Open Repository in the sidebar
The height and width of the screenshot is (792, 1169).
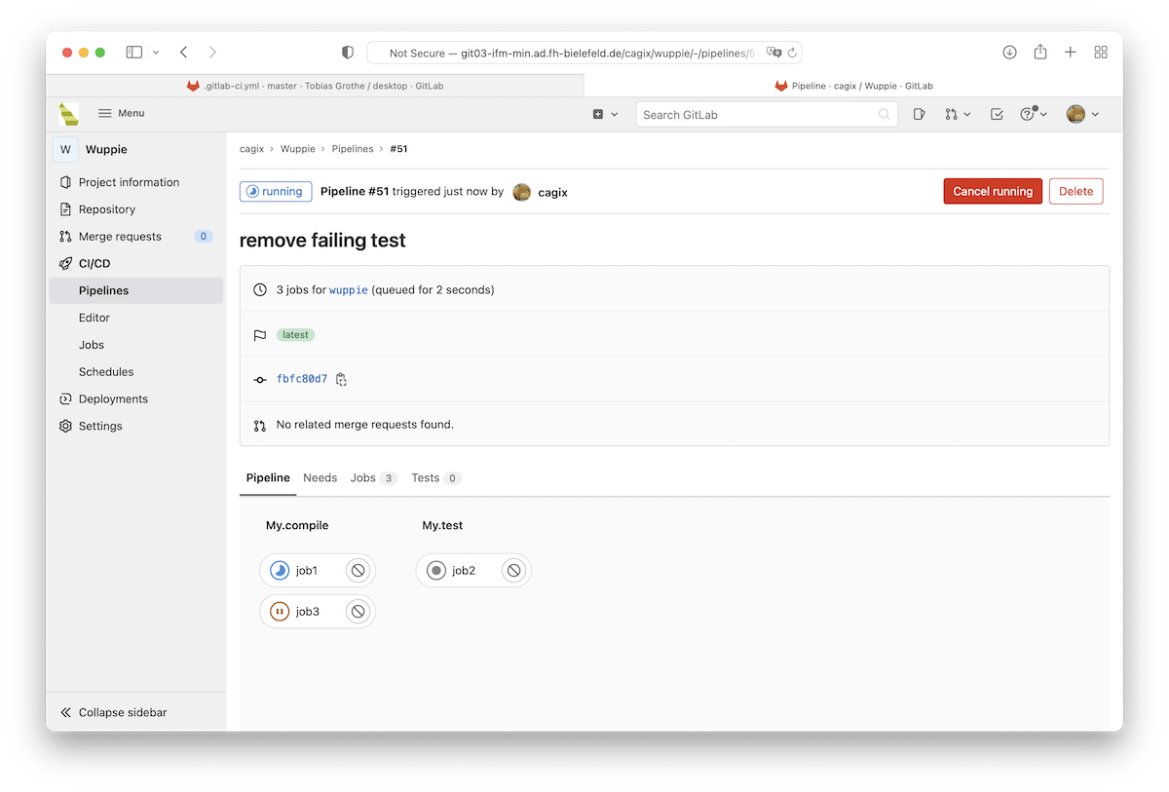pyautogui.click(x=107, y=209)
